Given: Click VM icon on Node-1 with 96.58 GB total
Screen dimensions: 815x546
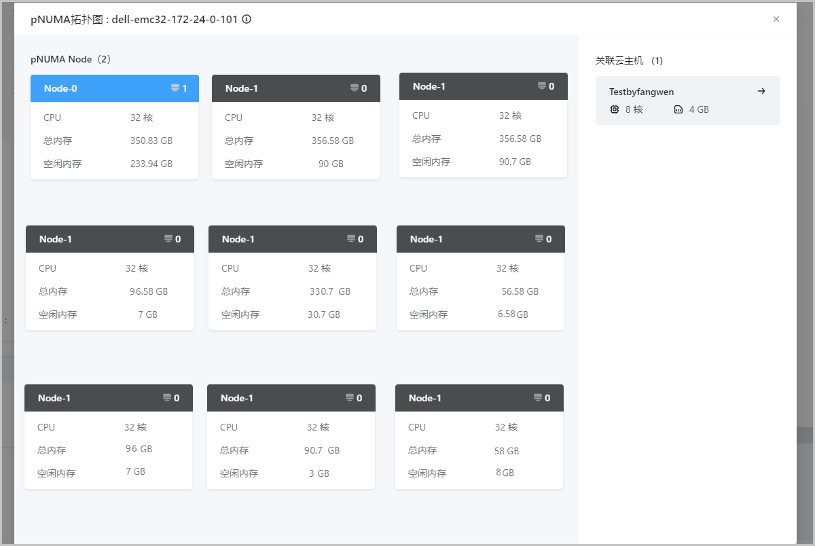Looking at the screenshot, I should 168,239.
